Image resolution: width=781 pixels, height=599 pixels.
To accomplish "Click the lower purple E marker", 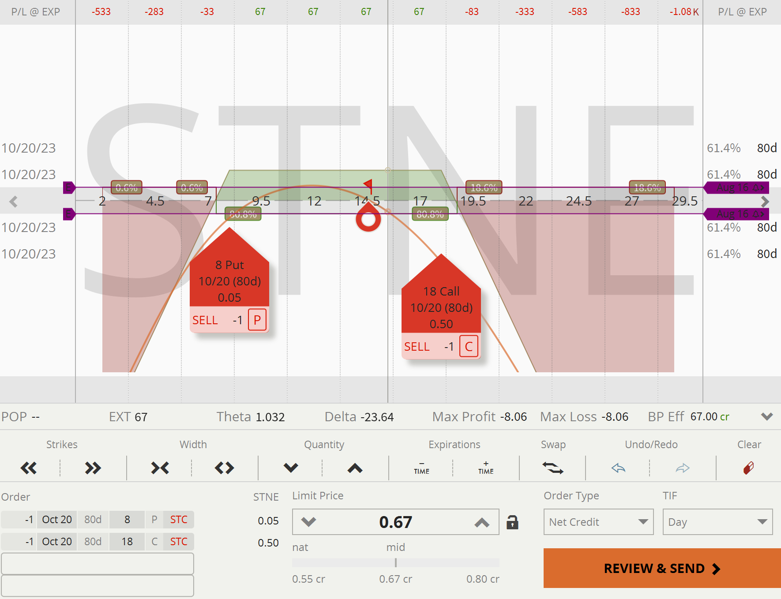I will (69, 214).
